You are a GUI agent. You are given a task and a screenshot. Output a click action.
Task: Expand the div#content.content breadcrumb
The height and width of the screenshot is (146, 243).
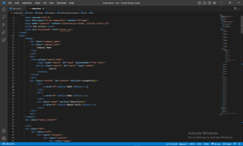68,13
